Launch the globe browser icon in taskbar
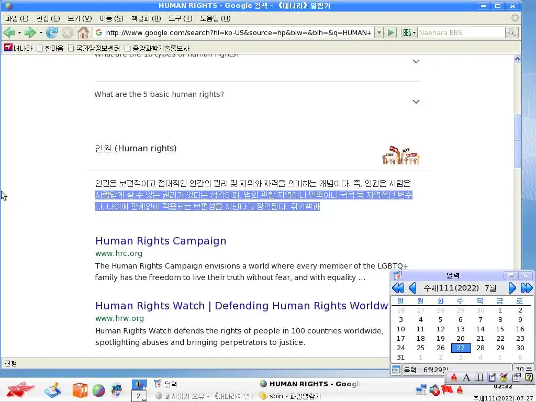The width and height of the screenshot is (536, 402). tap(98, 390)
